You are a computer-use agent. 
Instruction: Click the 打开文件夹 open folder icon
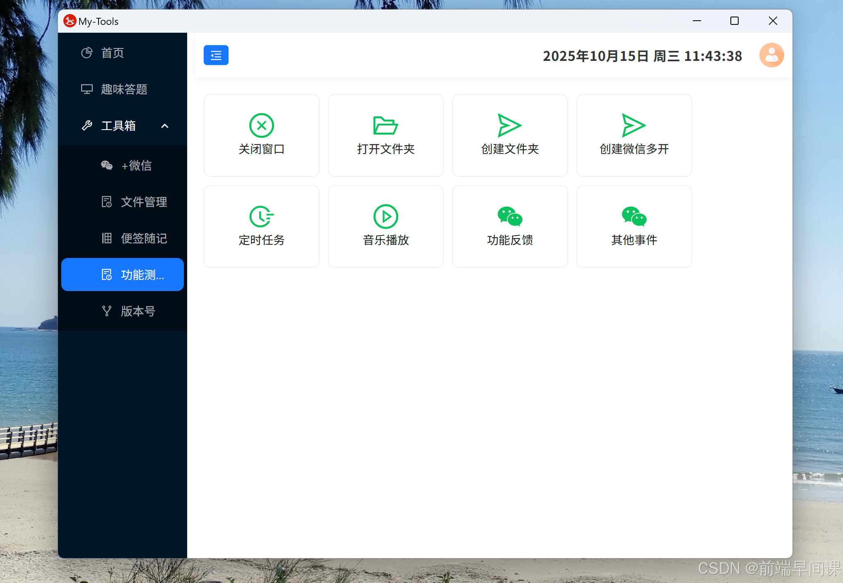pyautogui.click(x=386, y=125)
